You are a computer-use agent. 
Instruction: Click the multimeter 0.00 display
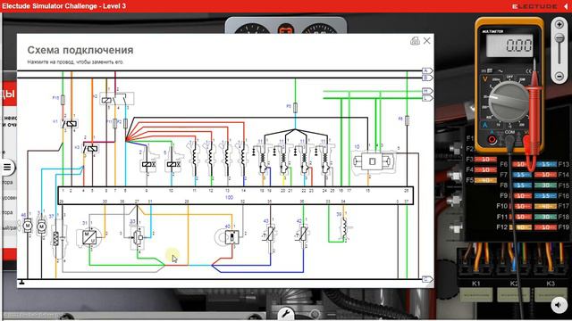[509, 45]
